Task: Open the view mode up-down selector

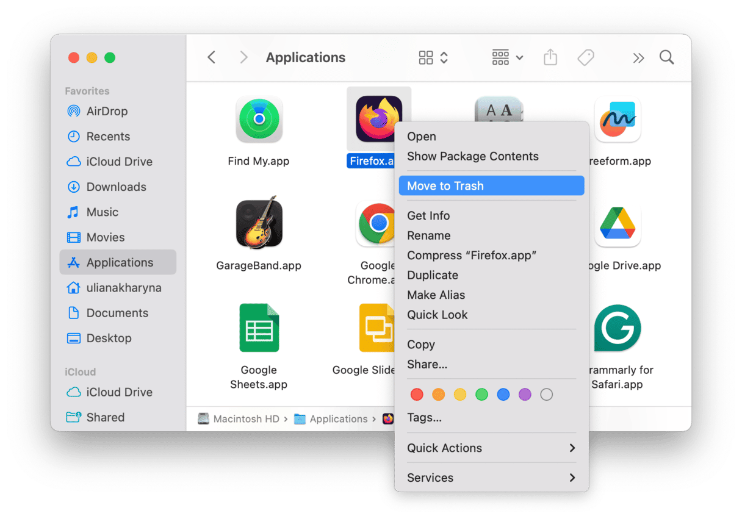Action: [x=444, y=57]
